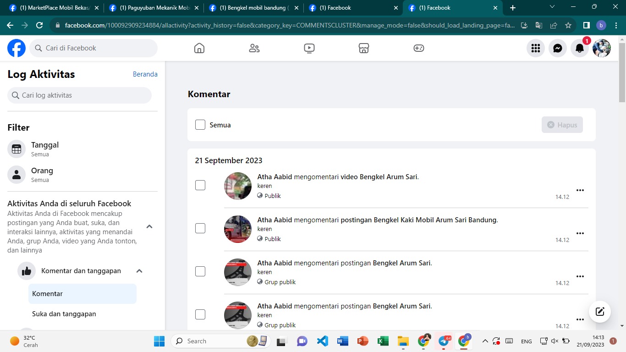Click the Windows taskbar Search box
The width and height of the screenshot is (626, 352).
coord(220,341)
